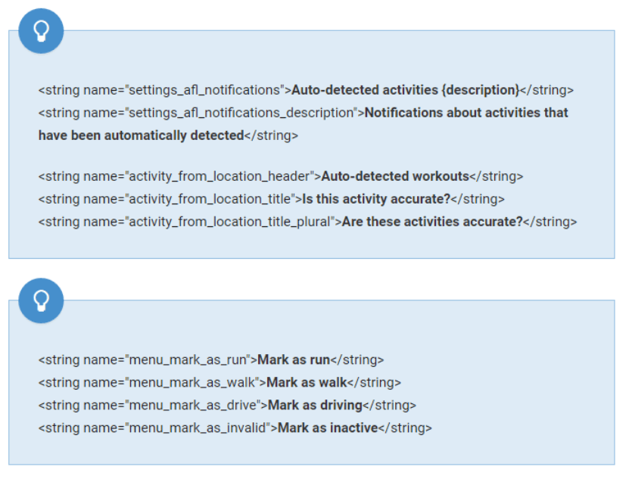Click bold text "Notifications about activities that"
Screen dimensions: 629x479
(466, 113)
